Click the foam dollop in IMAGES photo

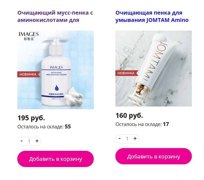click(x=73, y=96)
